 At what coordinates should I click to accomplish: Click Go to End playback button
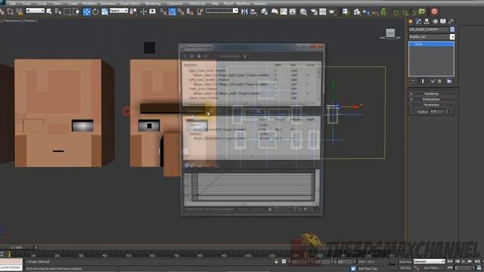pyautogui.click(x=478, y=261)
